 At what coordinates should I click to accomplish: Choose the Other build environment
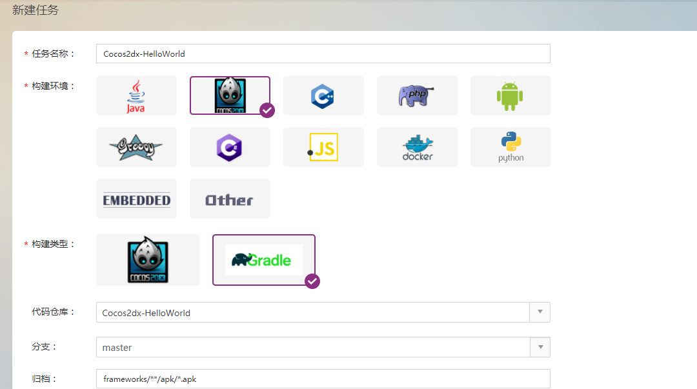(x=230, y=199)
